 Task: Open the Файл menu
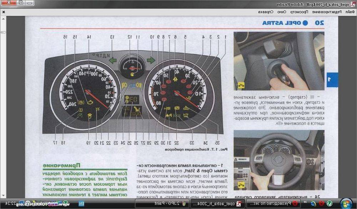click(350, 12)
